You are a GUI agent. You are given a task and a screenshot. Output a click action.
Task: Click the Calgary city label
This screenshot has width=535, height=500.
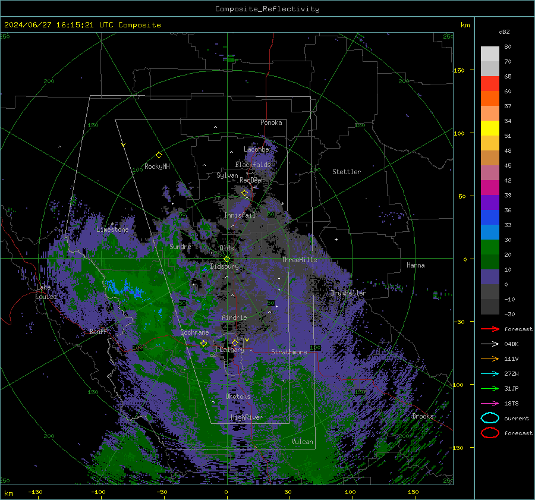[x=232, y=350]
